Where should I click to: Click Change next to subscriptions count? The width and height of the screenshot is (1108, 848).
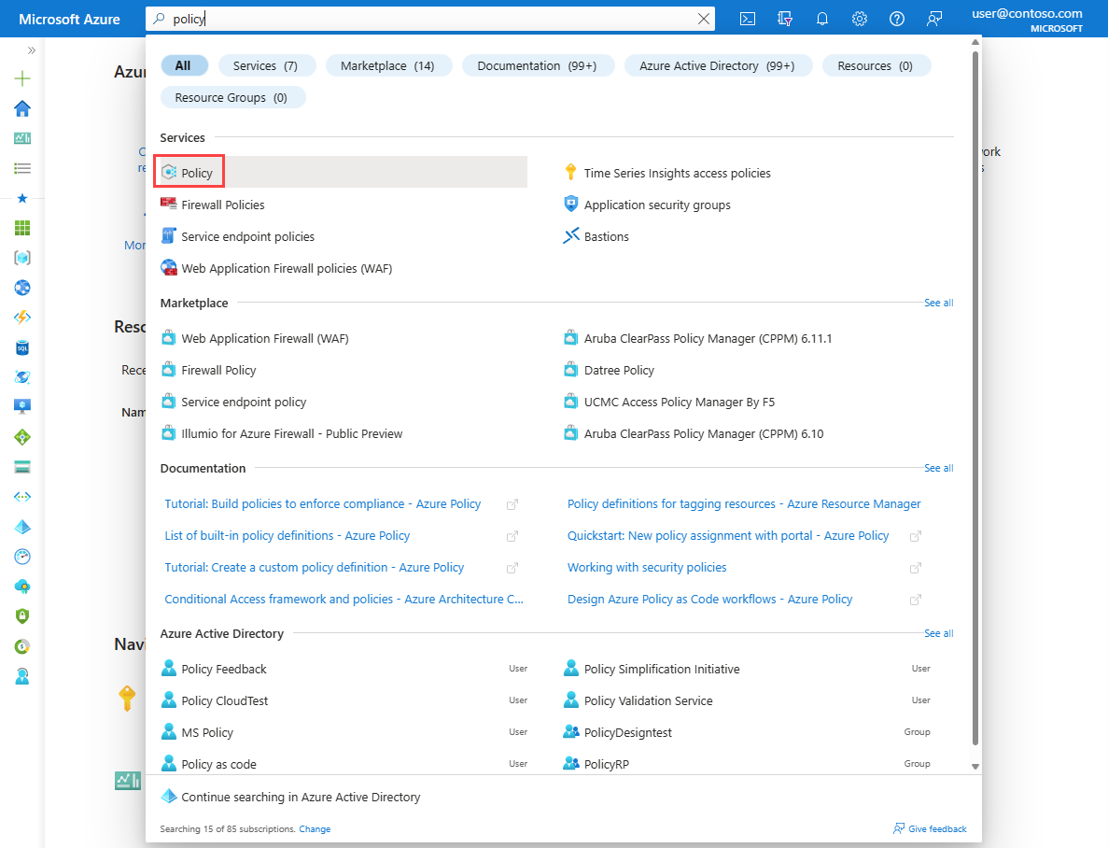[x=315, y=829]
